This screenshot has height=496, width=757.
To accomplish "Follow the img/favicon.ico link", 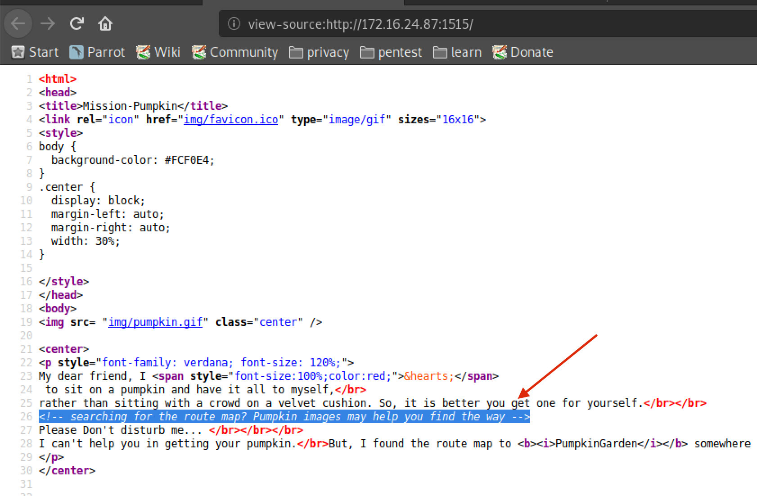I will [x=231, y=120].
